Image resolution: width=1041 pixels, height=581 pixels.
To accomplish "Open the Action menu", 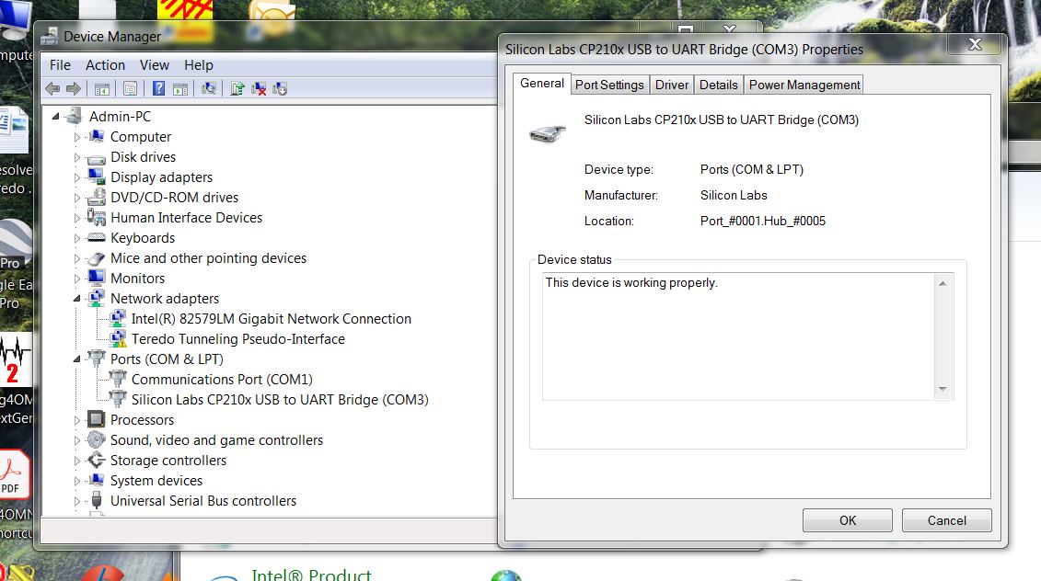I will pyautogui.click(x=105, y=65).
